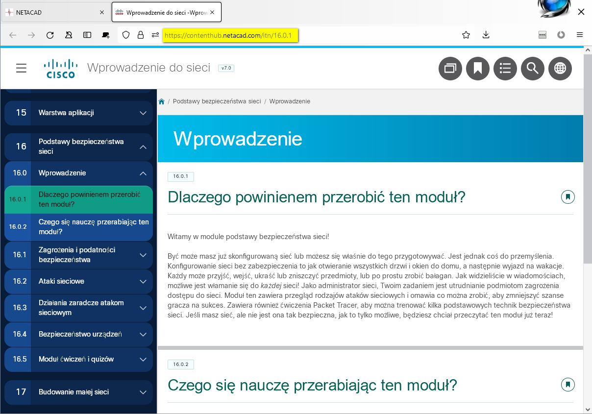Viewport: 592px width, 414px height.
Task: Click the stacked windows icon in header
Action: coord(450,68)
